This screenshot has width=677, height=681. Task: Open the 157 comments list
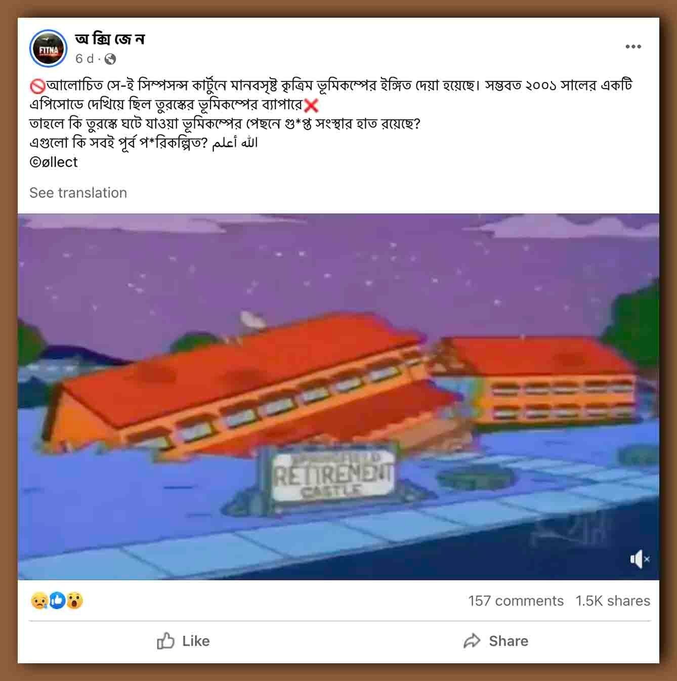pos(516,601)
